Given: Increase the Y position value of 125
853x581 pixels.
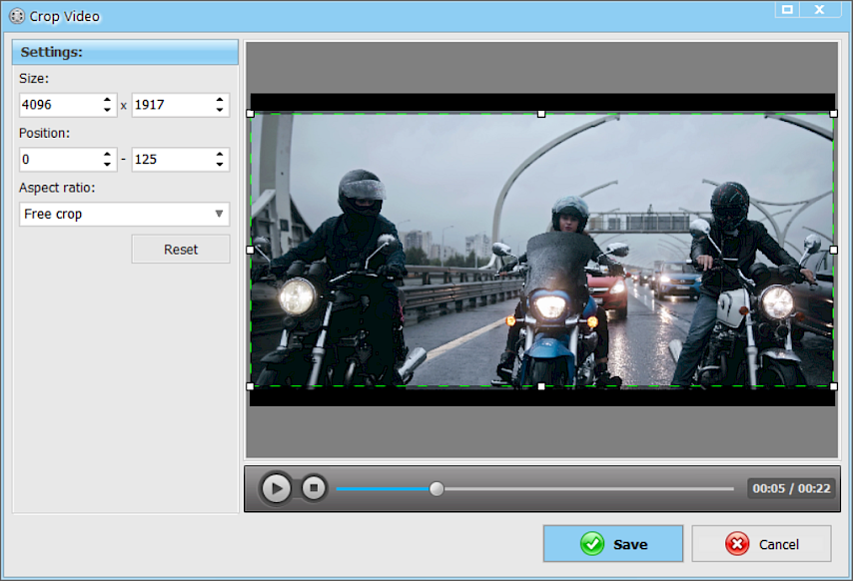Looking at the screenshot, I should (219, 155).
